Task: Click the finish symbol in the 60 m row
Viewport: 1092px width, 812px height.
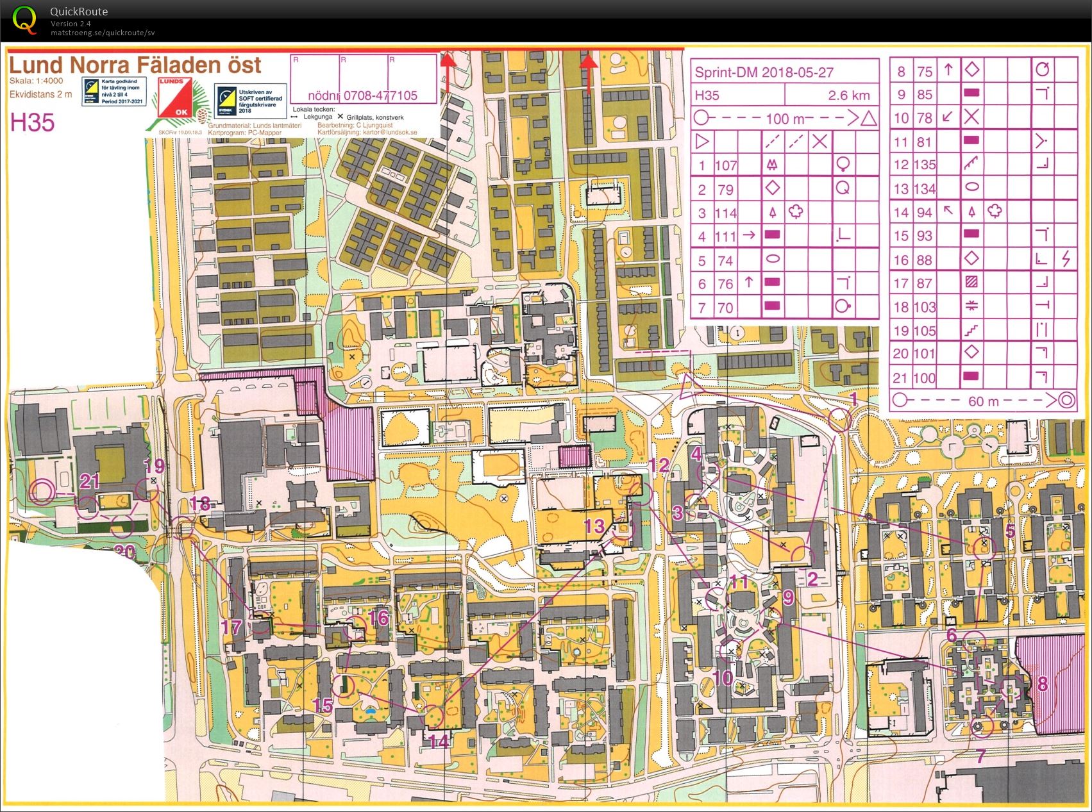Action: click(1066, 401)
